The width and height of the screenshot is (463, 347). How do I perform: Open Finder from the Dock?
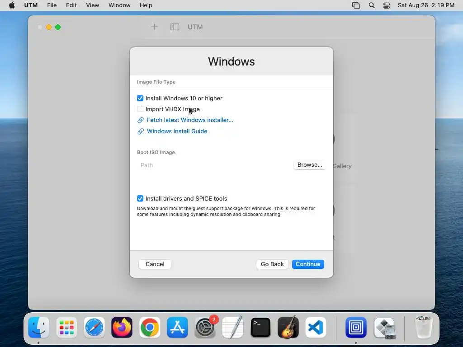click(x=39, y=327)
